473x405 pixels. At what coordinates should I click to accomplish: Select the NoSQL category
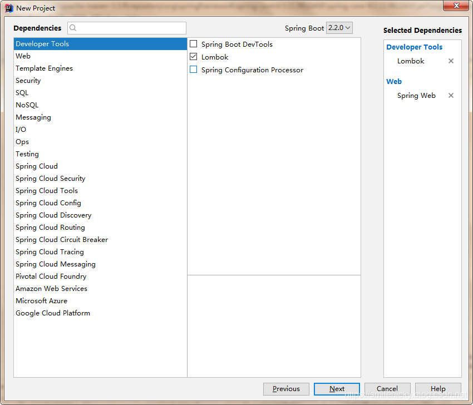pos(100,105)
